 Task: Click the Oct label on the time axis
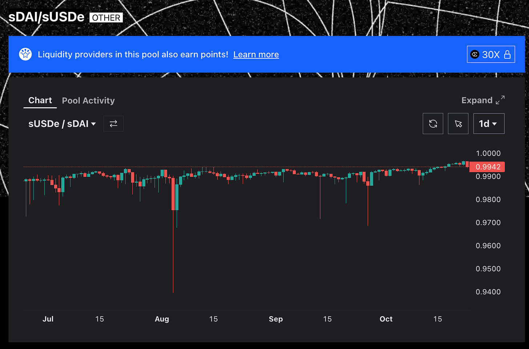[x=386, y=319]
